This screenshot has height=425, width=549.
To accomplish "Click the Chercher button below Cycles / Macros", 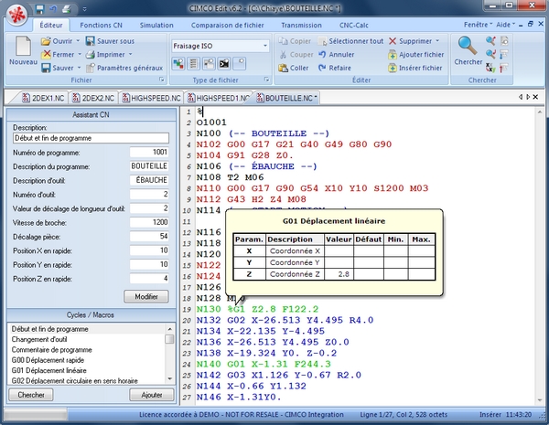I will point(31,395).
